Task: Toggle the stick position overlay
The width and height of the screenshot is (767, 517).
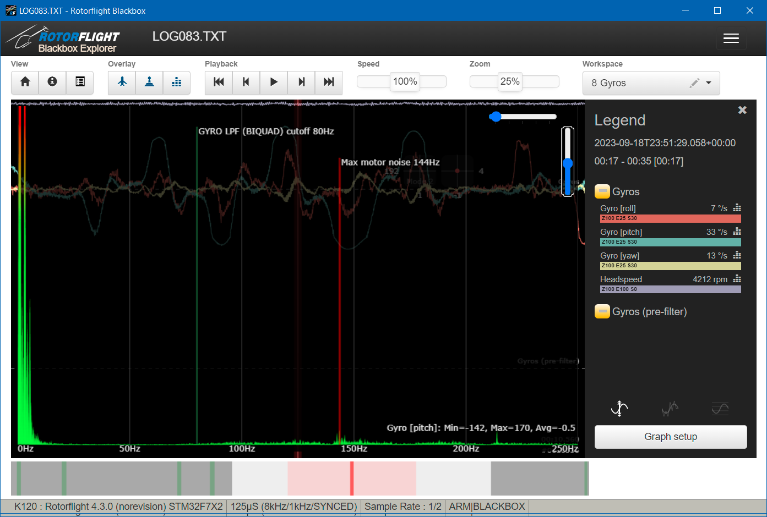Action: tap(149, 82)
